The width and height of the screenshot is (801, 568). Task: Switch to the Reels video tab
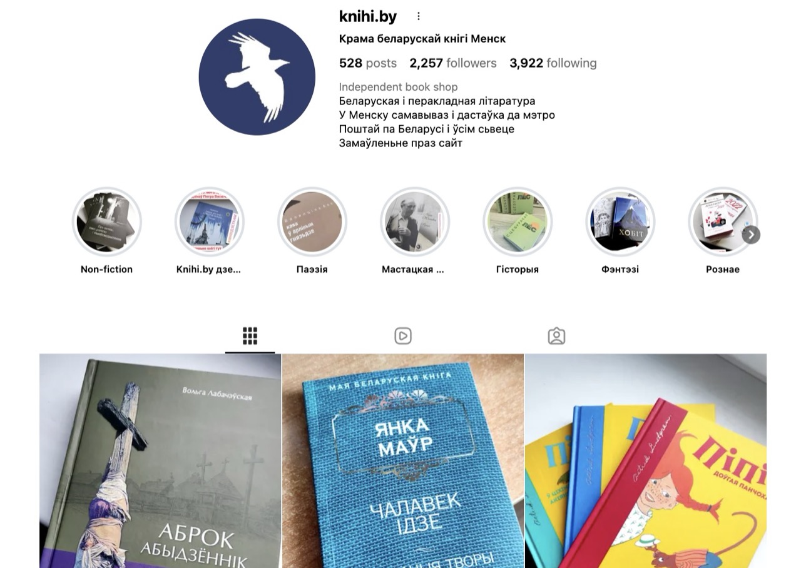click(403, 336)
